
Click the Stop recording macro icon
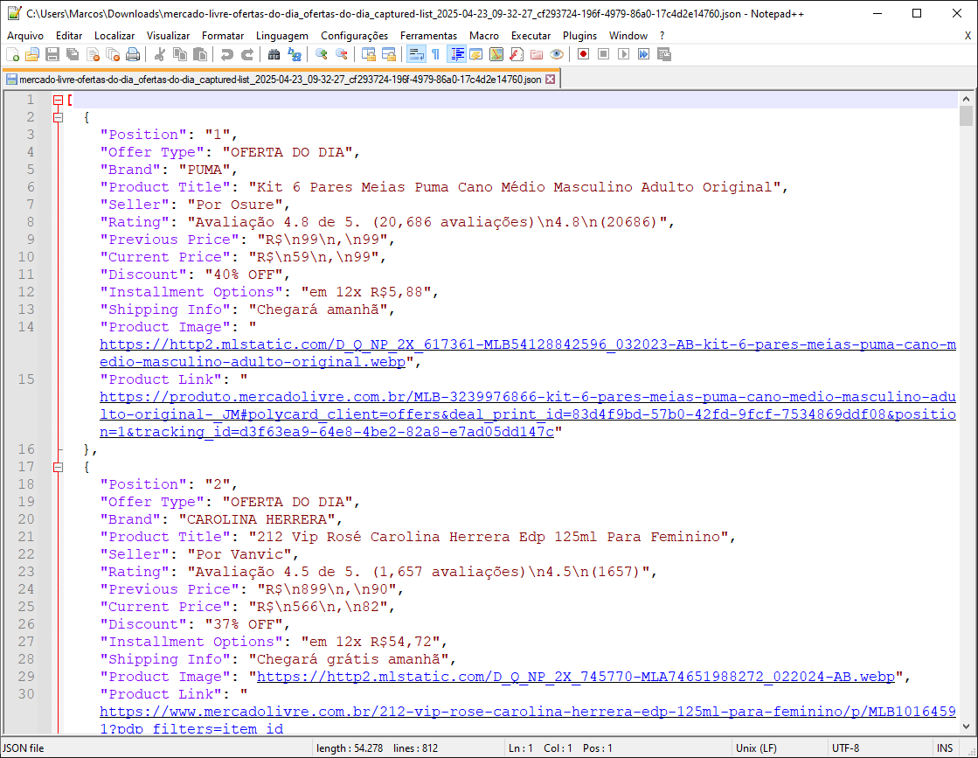point(603,55)
